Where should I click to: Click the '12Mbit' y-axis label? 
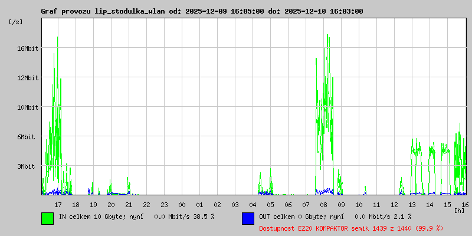pyautogui.click(x=27, y=78)
